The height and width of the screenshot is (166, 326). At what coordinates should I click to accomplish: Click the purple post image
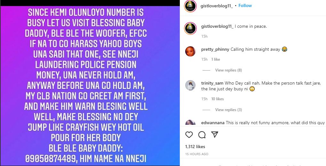(90, 86)
